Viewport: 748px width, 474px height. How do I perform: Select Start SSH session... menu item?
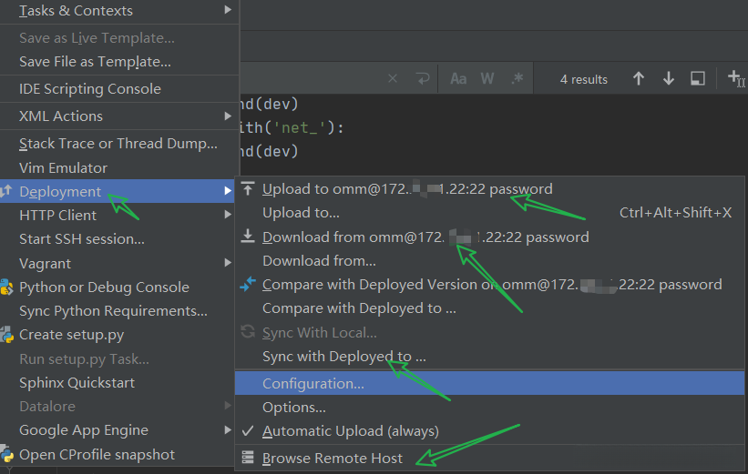click(82, 239)
